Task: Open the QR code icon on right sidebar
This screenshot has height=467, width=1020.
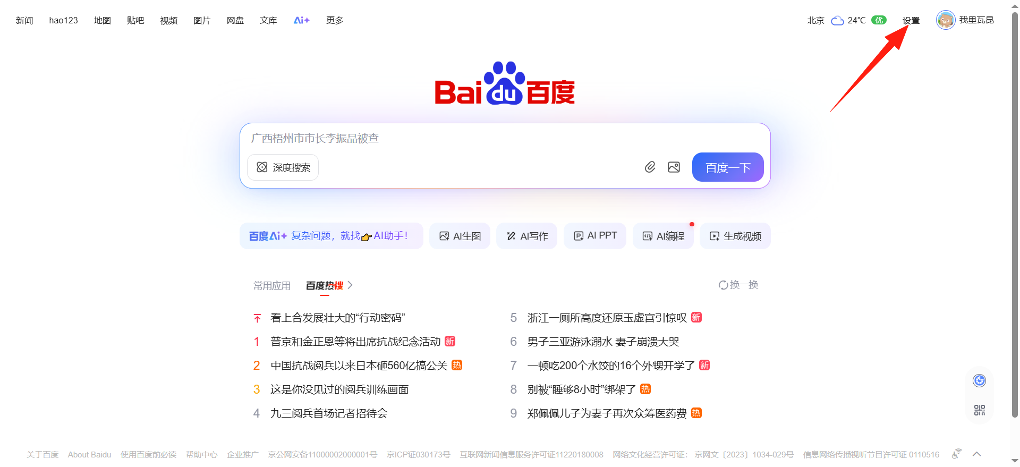Action: 979,410
